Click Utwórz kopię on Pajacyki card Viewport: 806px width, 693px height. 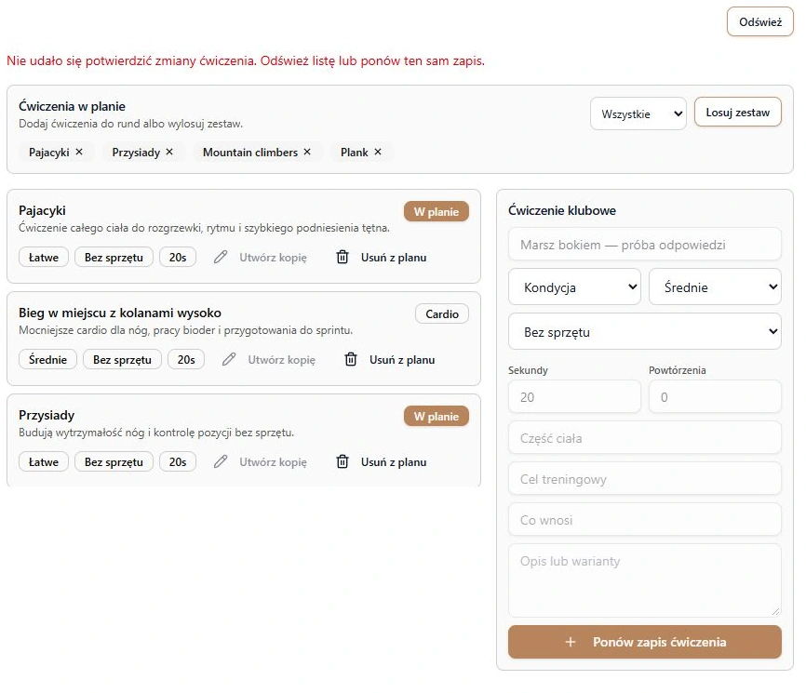(273, 258)
